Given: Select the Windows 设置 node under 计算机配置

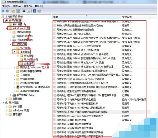Looking at the screenshot, I should [21, 28].
